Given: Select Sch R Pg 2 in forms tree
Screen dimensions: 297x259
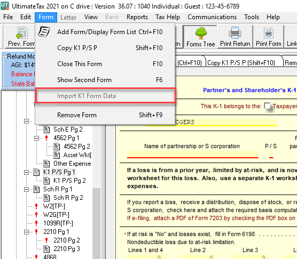Looking at the screenshot, I should [x=68, y=197].
